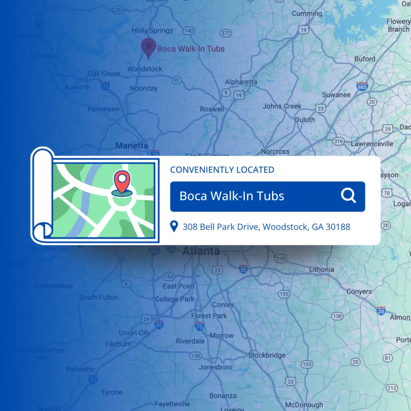This screenshot has width=411, height=411.
Task: Click the red location pin in illustration
Action: click(122, 182)
